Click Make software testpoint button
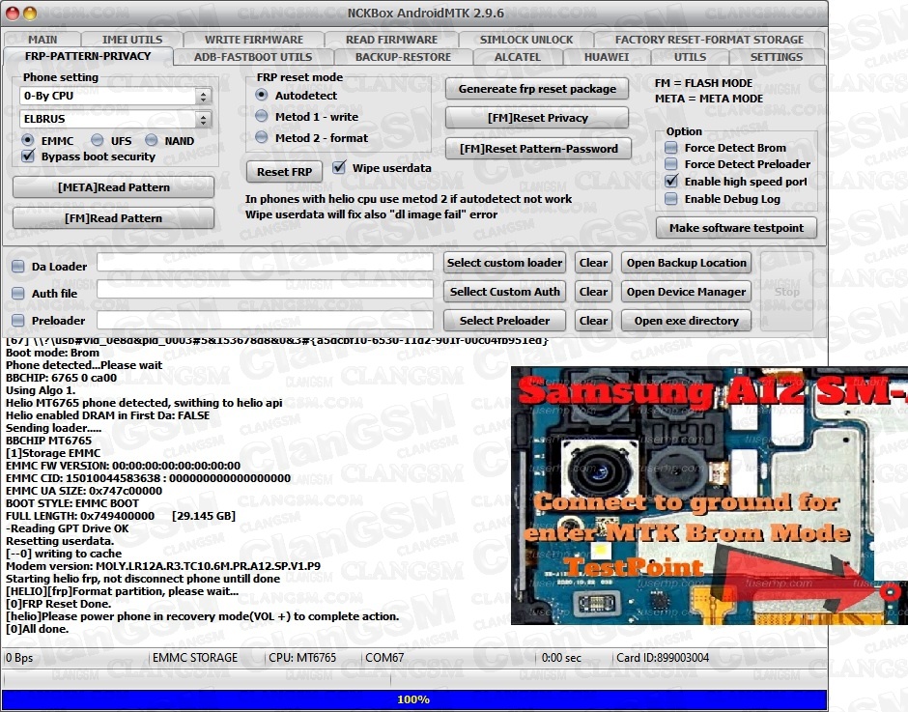Viewport: 908px width, 712px height. (x=736, y=228)
